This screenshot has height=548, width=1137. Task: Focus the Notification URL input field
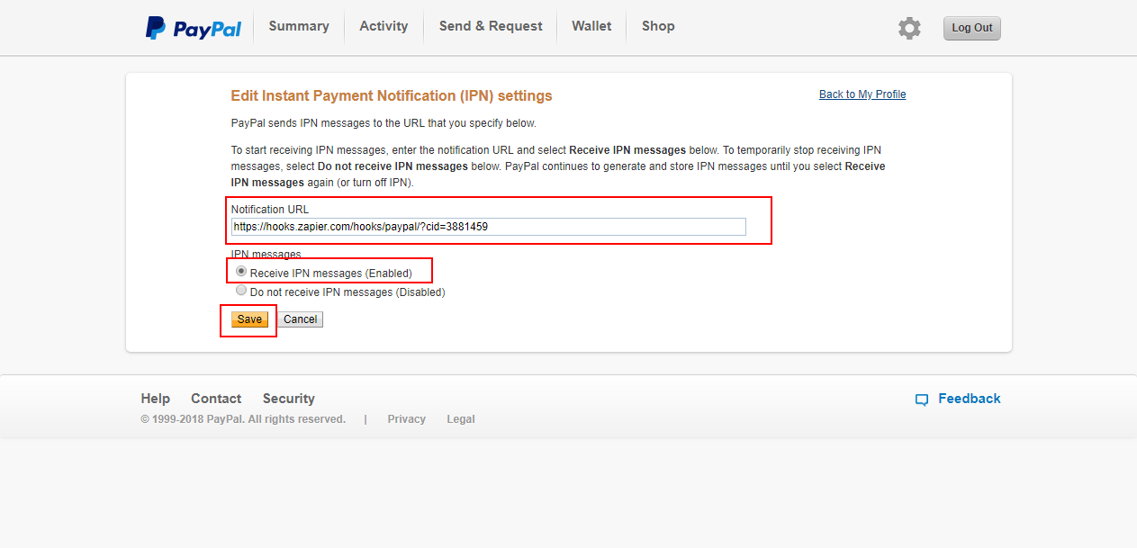[489, 227]
